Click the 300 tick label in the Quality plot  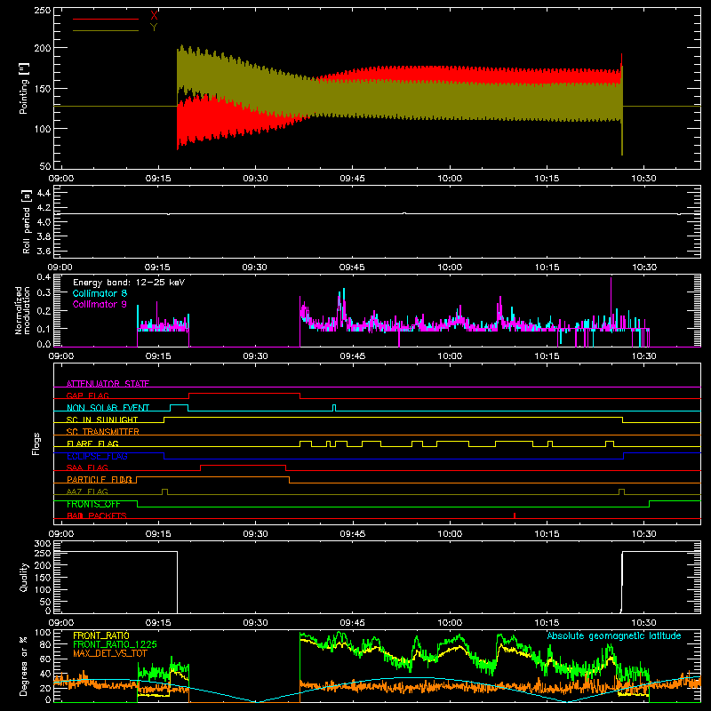click(x=43, y=544)
